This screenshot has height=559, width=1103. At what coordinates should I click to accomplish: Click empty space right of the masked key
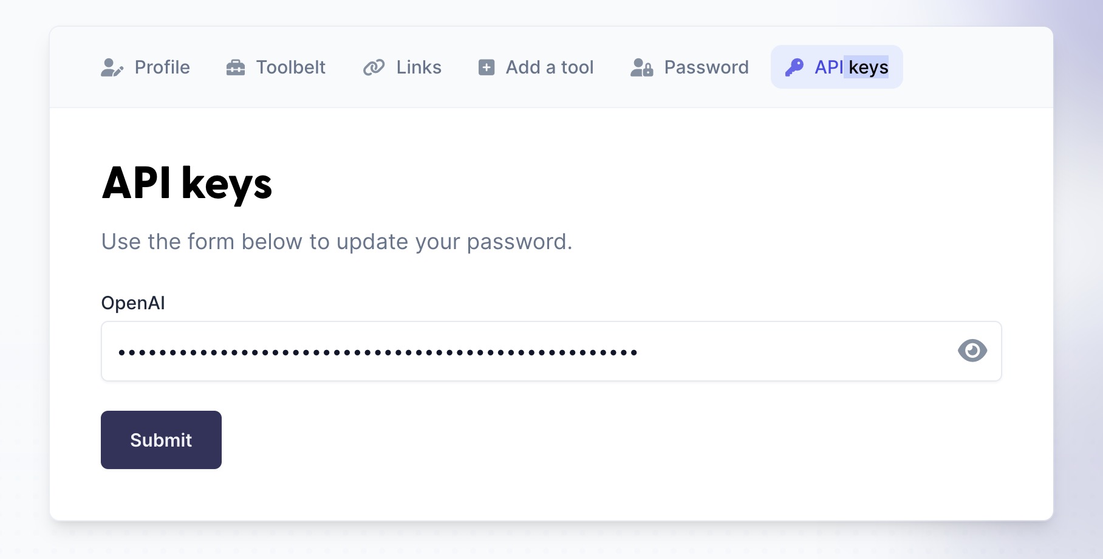[796, 351]
